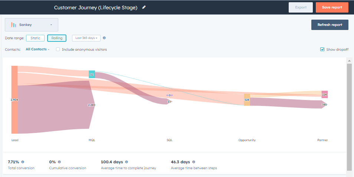
Task: Click the 385 Opportunity dropoff flow
Action: [289, 104]
